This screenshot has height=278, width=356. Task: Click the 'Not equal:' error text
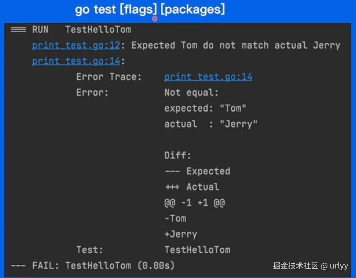(191, 92)
